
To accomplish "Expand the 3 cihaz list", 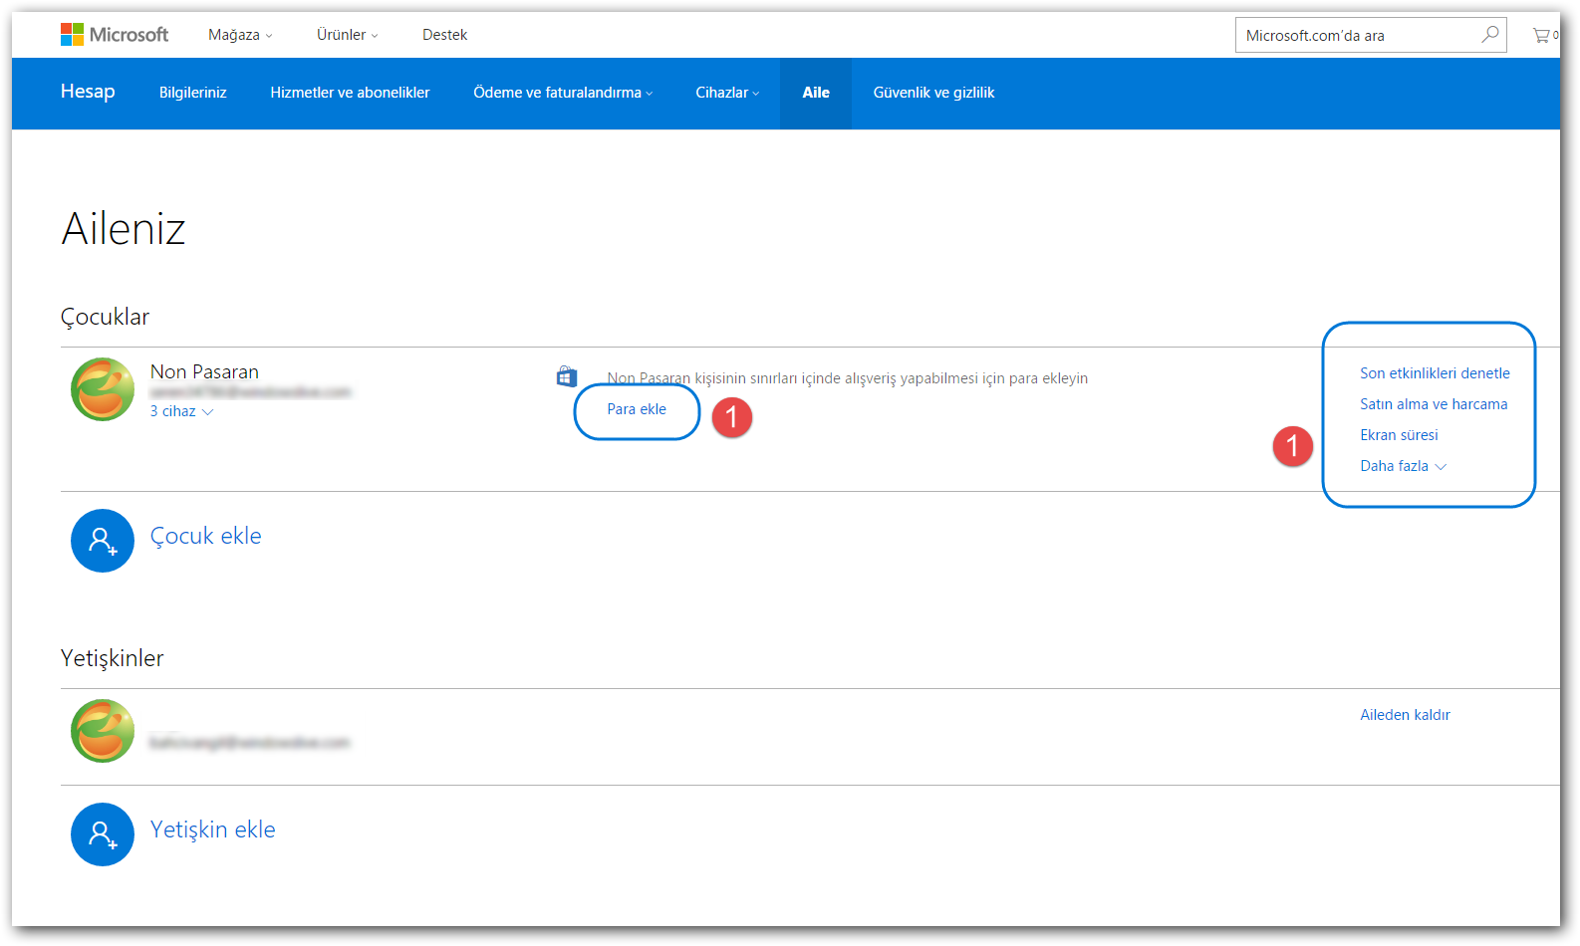I will tap(181, 411).
